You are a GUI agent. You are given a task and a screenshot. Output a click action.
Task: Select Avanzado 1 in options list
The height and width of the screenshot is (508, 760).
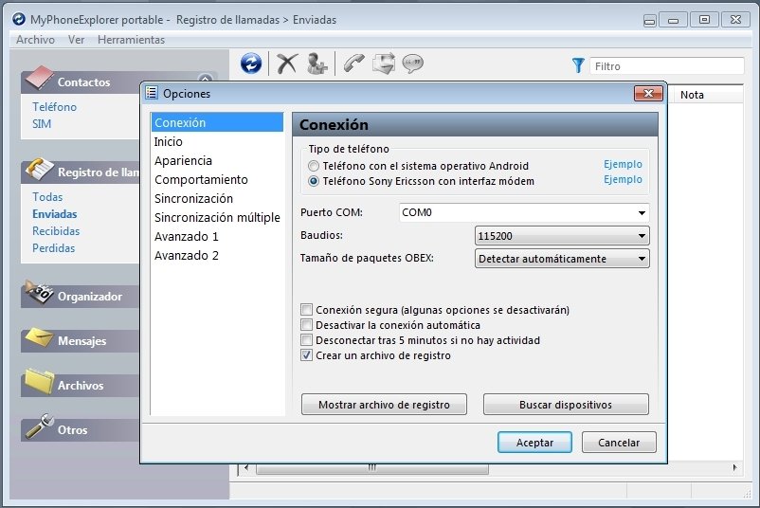[x=217, y=237]
